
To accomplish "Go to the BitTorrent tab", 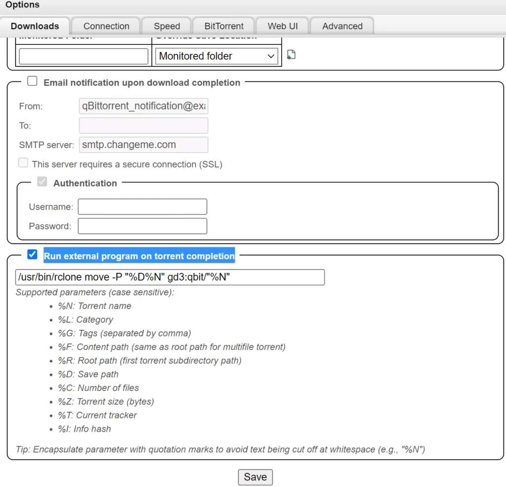I will [224, 26].
